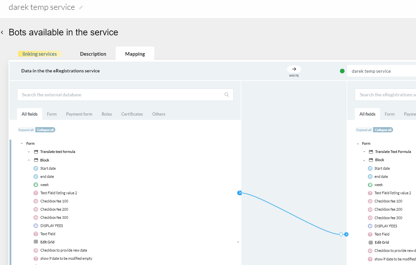Select left 'Checkbox to provide new date' row

pyautogui.click(x=64, y=250)
